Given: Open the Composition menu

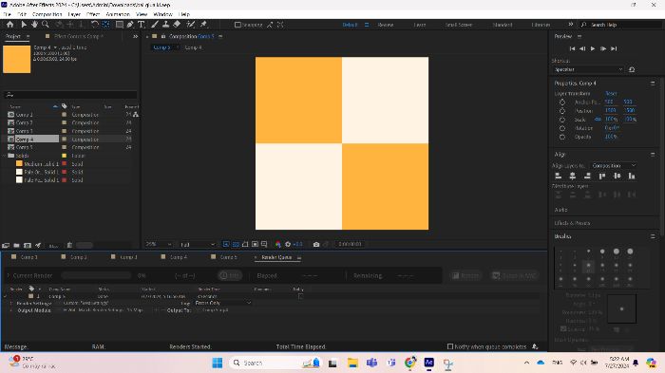Looking at the screenshot, I should pos(47,14).
